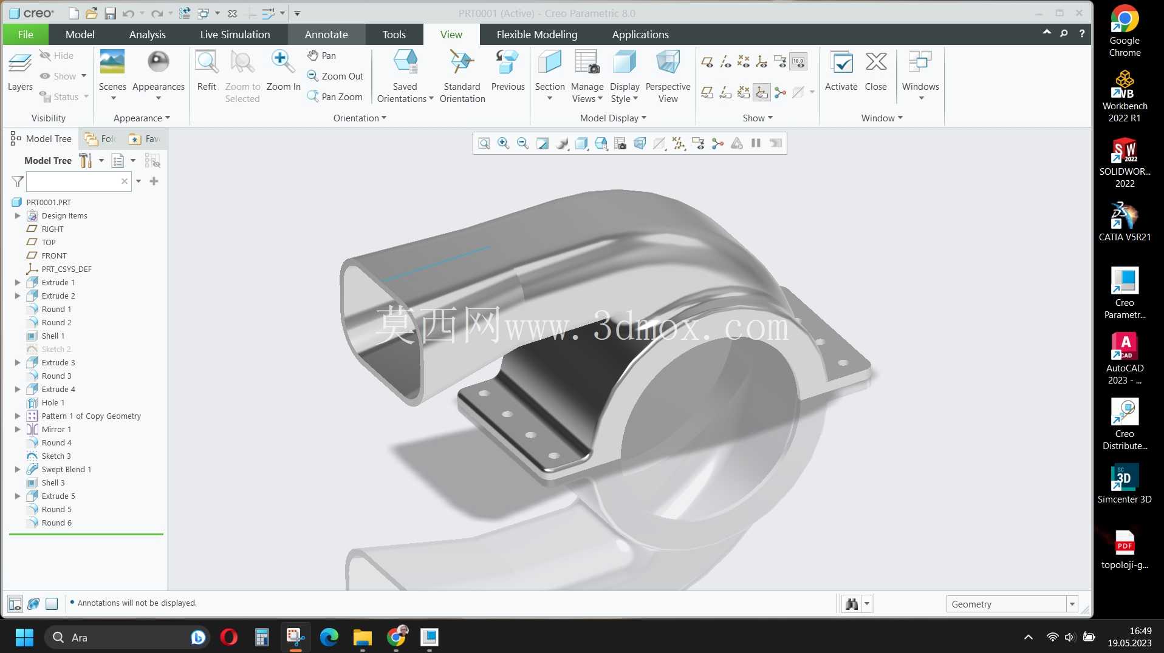Click the Appearances button

pyautogui.click(x=158, y=76)
